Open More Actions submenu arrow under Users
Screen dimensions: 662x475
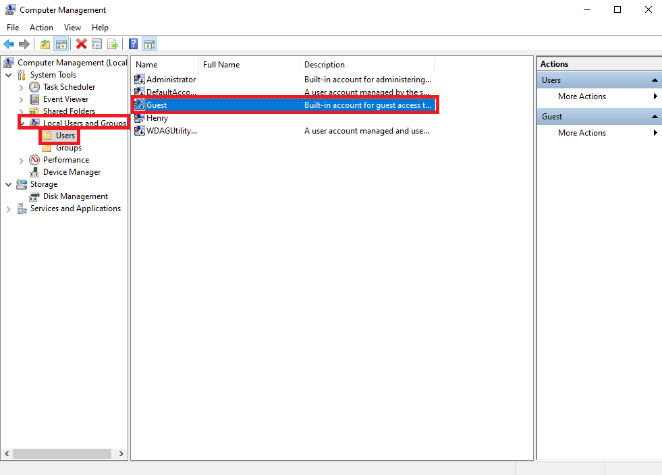coord(655,96)
